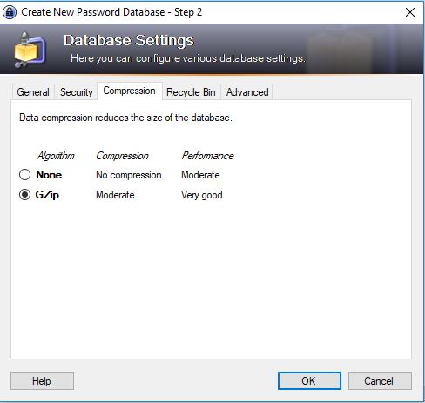This screenshot has height=403, width=425.
Task: Click the KeePass lock icon in title bar
Action: tap(10, 12)
